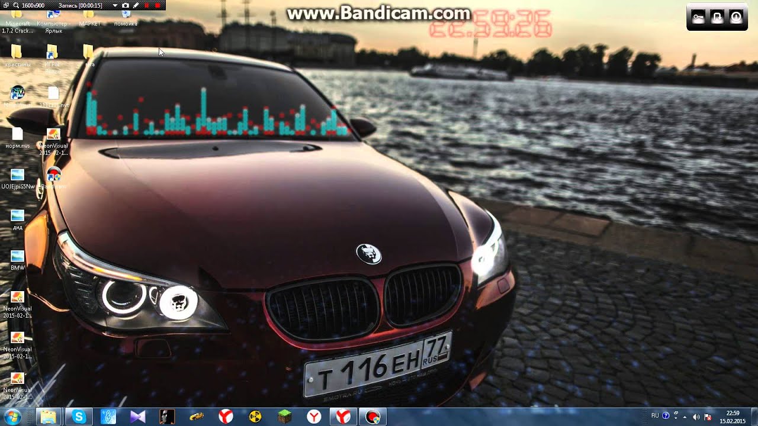Open the yellow radiation symbol taskbar app

(x=255, y=417)
